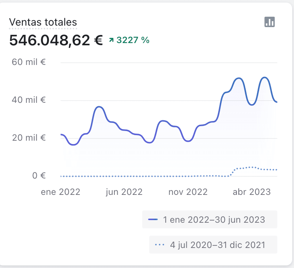The image size is (294, 268).
Task: Select the nov 2022 axis label
Action: click(x=188, y=192)
